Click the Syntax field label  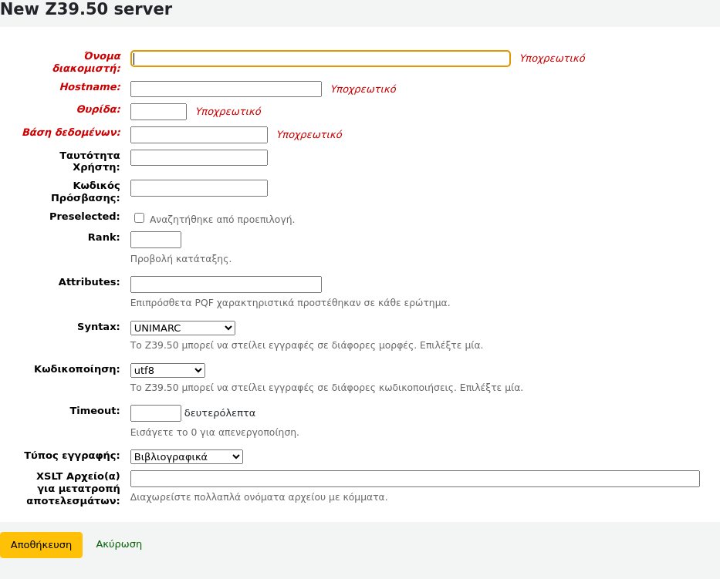point(98,327)
